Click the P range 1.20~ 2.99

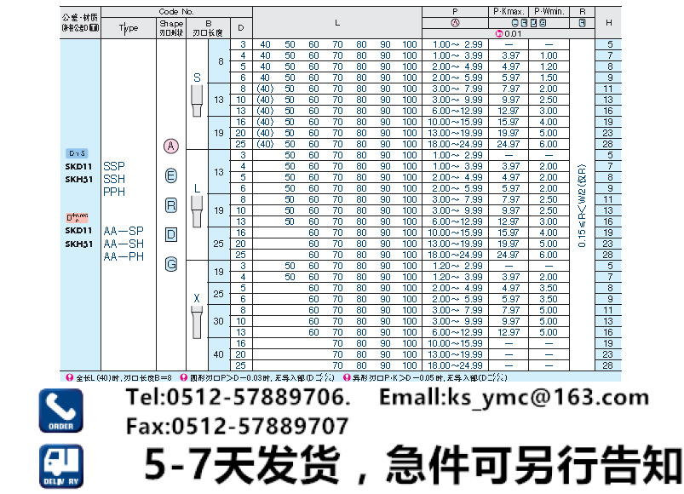(457, 266)
